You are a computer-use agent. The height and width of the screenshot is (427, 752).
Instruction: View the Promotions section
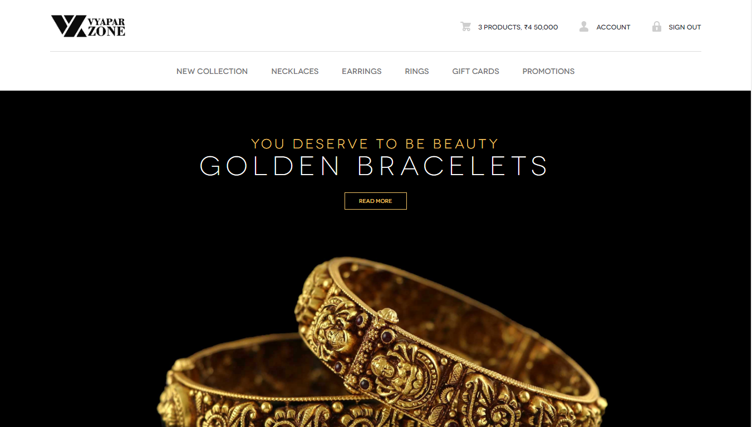[x=548, y=71]
